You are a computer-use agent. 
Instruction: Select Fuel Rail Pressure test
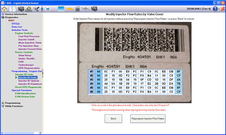pos(29,36)
